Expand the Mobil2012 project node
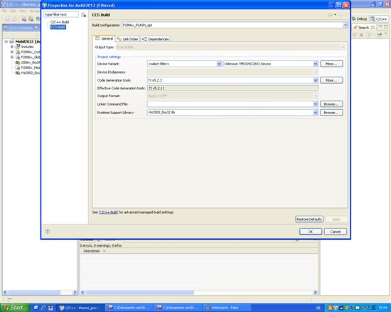The width and height of the screenshot is (391, 312). point(6,42)
